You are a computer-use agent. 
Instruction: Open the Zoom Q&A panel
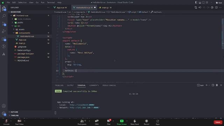97,122
